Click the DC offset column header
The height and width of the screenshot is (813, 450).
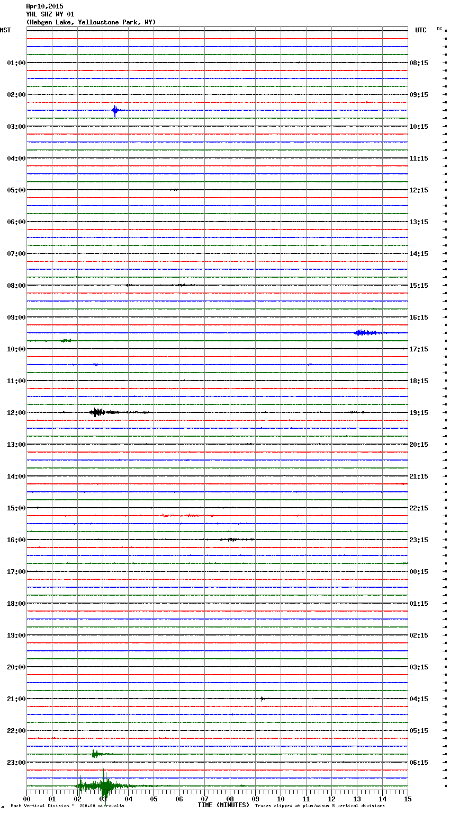pos(439,29)
